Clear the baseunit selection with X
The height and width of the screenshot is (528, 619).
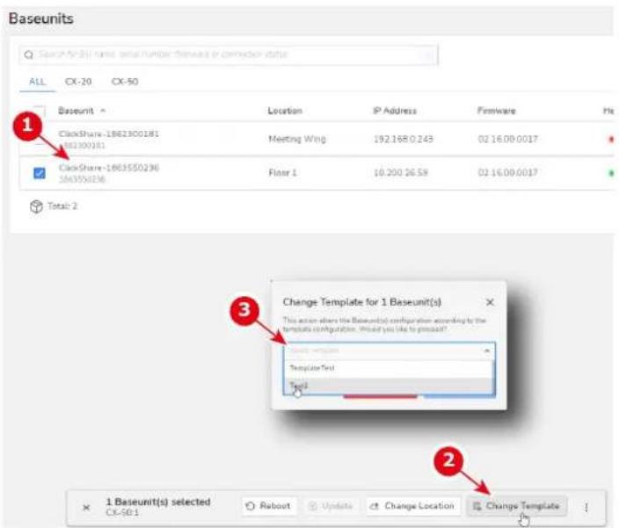point(86,507)
